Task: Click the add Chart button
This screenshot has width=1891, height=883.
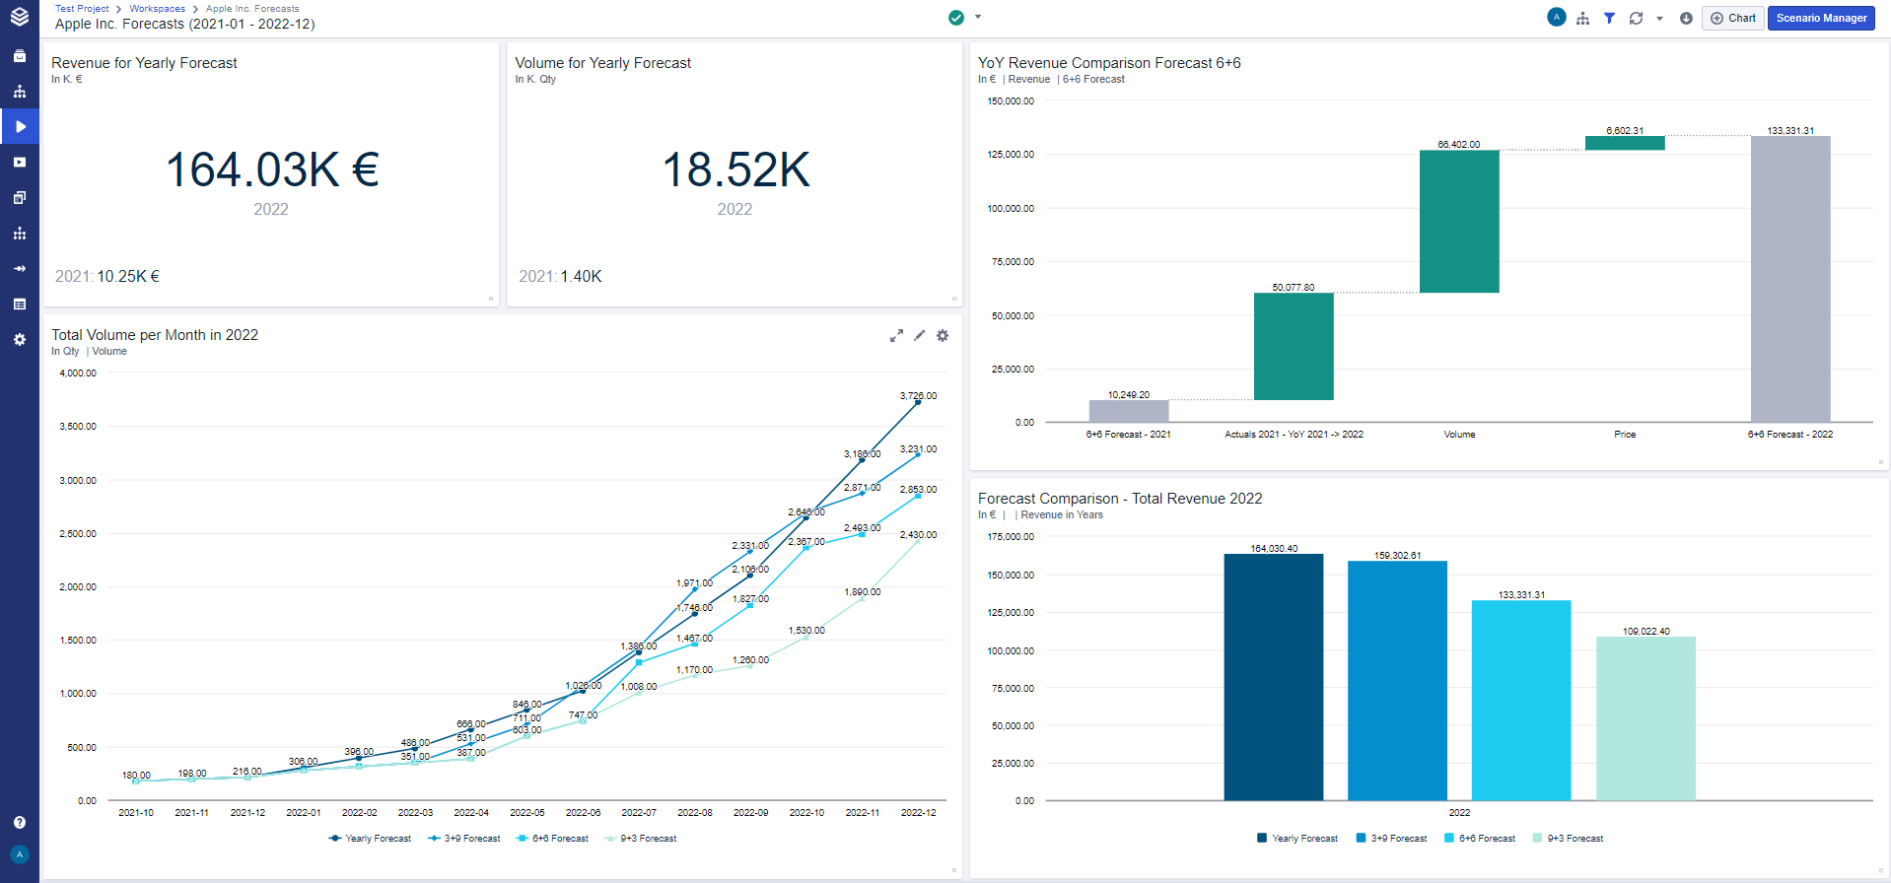Action: click(x=1732, y=18)
